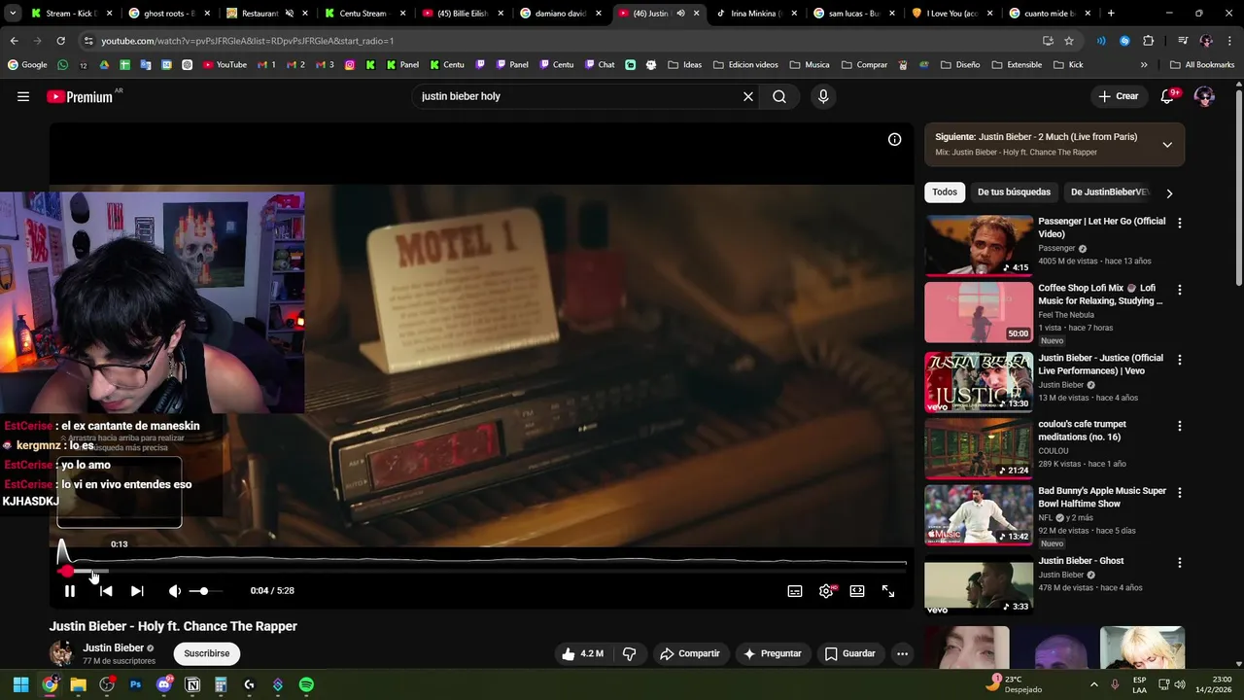Open more actions ellipsis below video
The image size is (1244, 700).
(902, 653)
